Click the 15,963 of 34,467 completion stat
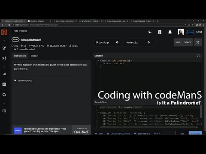Viewport: 206px width, 154px height. coord(57,46)
